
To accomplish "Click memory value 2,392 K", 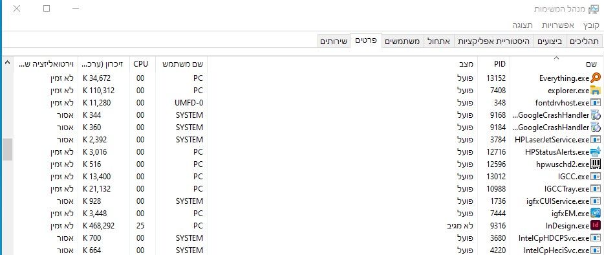I will coord(95,140).
